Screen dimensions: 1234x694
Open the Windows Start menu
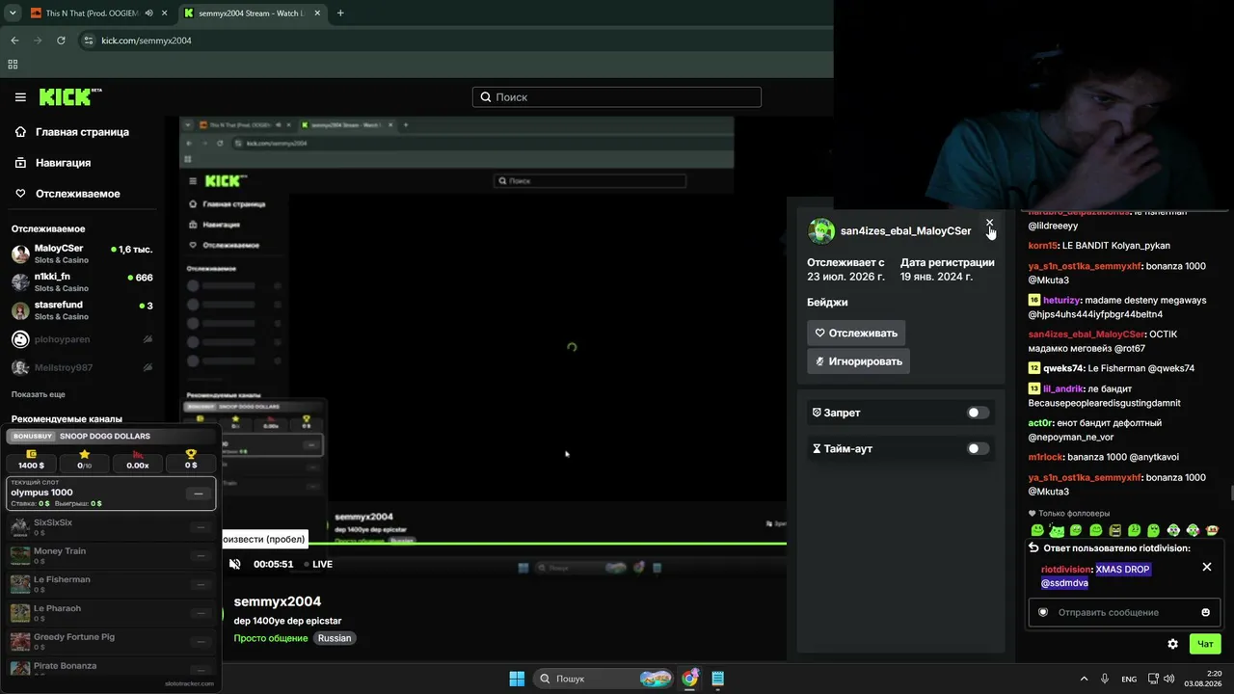516,679
